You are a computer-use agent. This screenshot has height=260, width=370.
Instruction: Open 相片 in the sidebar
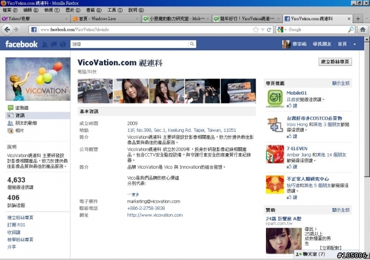pyautogui.click(x=38, y=131)
